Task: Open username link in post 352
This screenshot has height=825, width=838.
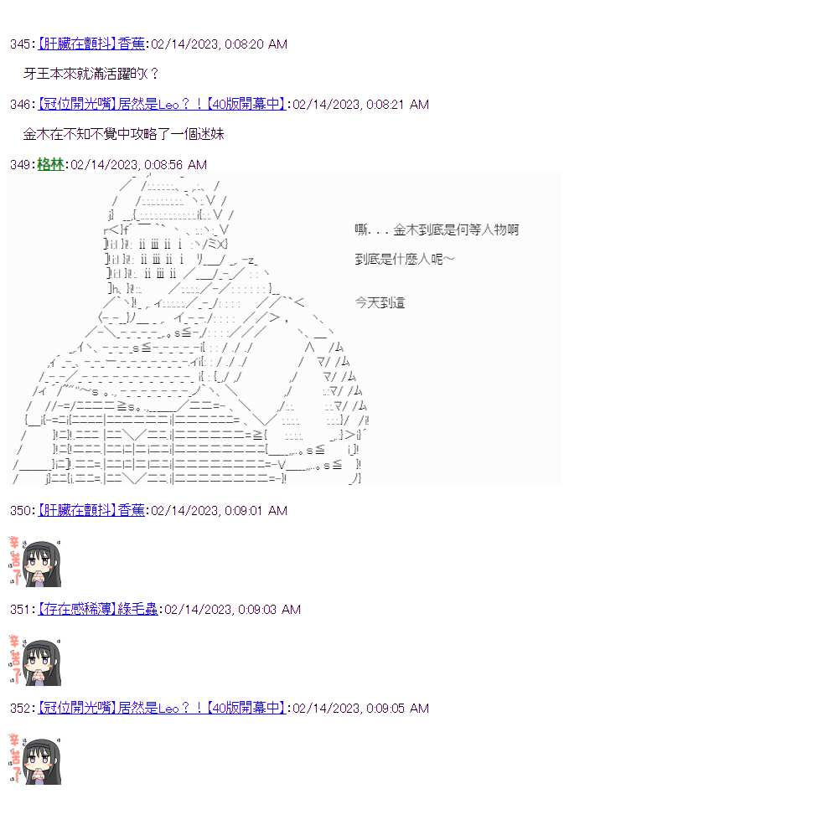Action: pyautogui.click(x=162, y=708)
